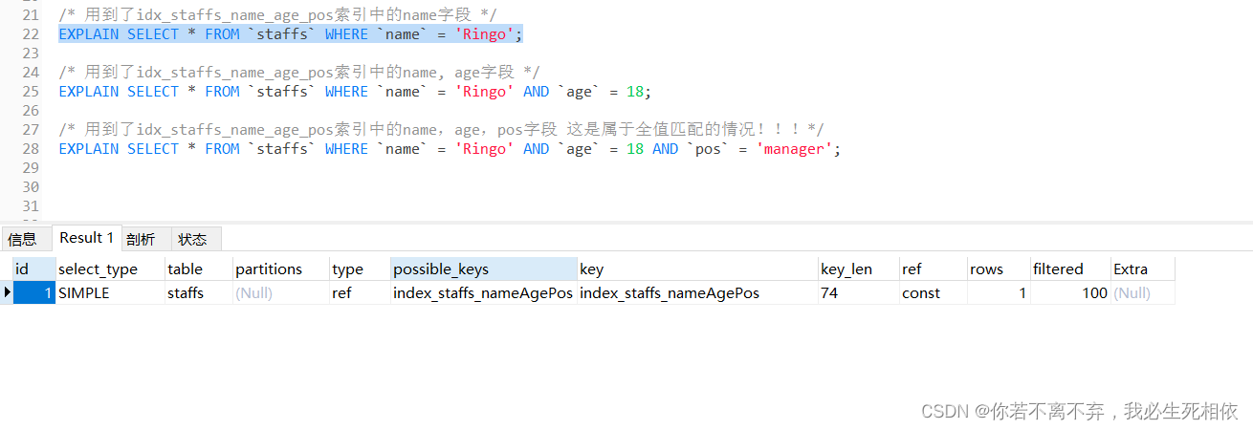Click line number 25 in editor gutter
The image size is (1253, 430).
30,92
